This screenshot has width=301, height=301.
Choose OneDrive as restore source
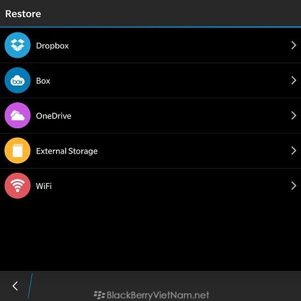click(x=150, y=116)
